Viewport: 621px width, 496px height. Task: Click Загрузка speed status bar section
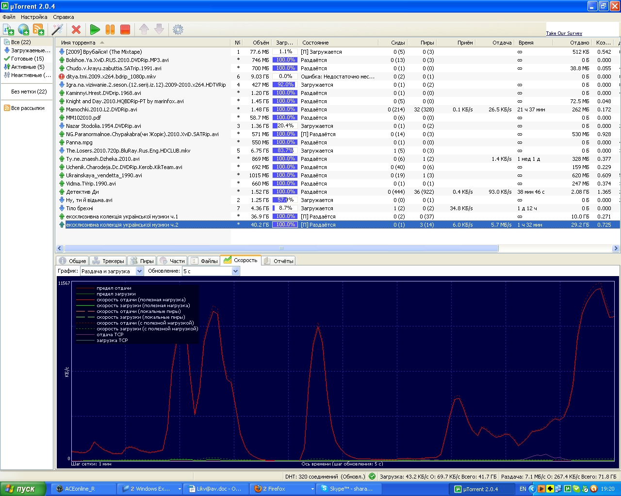pos(438,476)
